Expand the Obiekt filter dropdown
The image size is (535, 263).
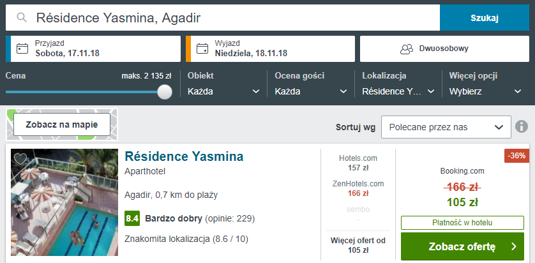tap(223, 91)
